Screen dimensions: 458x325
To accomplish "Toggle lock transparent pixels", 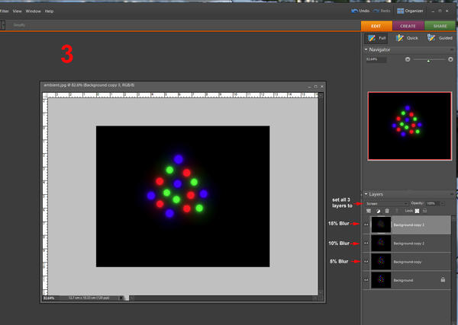I will (x=417, y=211).
